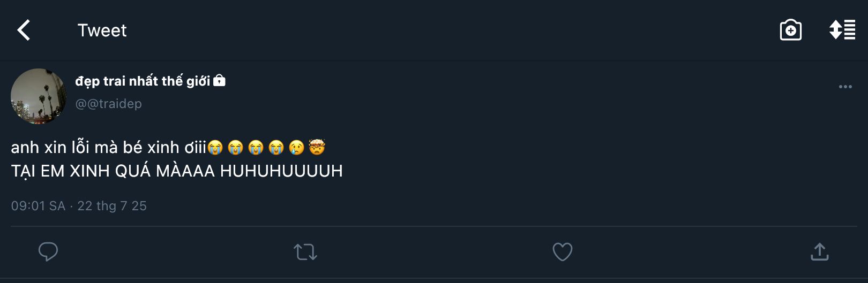Click the lock icon beside the display name
The width and height of the screenshot is (868, 283).
tap(219, 81)
